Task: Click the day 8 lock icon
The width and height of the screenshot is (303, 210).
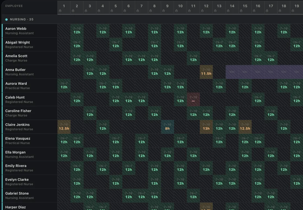Action: click(x=151, y=11)
